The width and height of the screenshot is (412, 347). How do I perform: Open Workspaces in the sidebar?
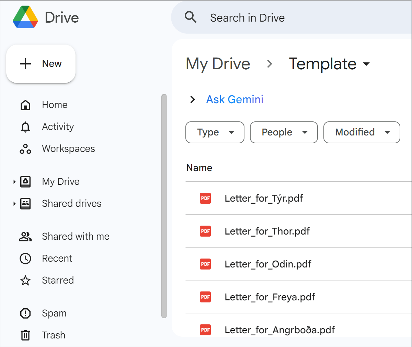pyautogui.click(x=68, y=149)
